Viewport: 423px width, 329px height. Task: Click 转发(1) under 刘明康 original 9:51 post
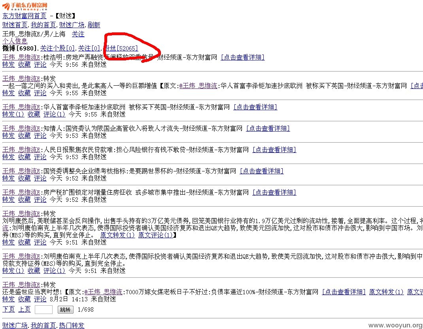[13, 271]
